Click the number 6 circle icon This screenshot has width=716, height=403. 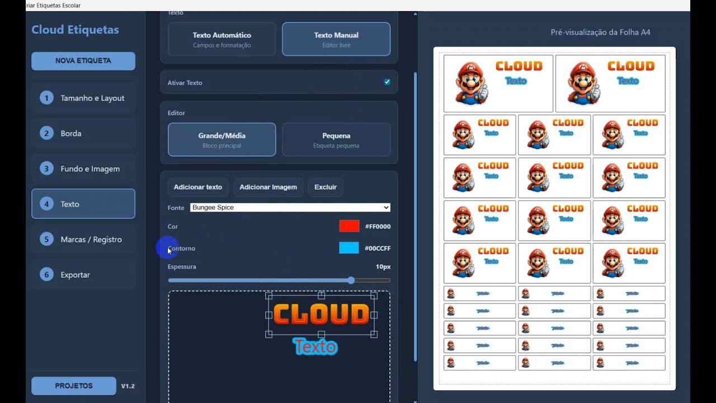click(x=46, y=274)
